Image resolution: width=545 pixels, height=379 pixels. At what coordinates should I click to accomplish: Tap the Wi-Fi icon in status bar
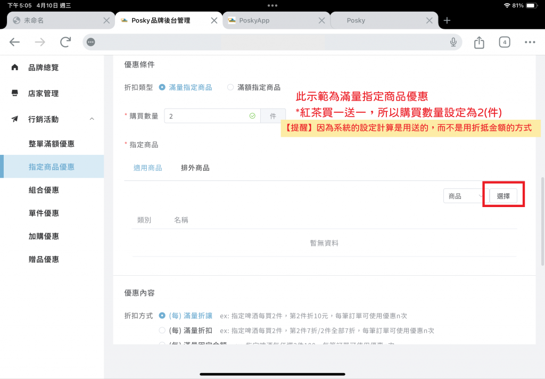tap(507, 5)
